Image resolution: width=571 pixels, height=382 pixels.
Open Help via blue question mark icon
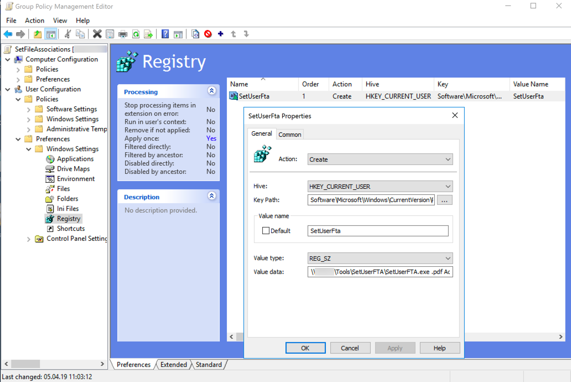pos(165,34)
